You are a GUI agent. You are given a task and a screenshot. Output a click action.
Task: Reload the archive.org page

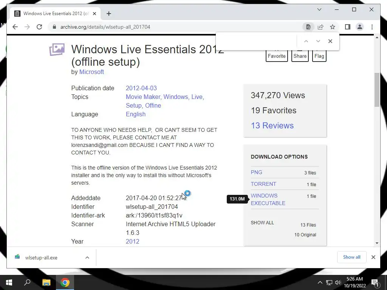[39, 27]
